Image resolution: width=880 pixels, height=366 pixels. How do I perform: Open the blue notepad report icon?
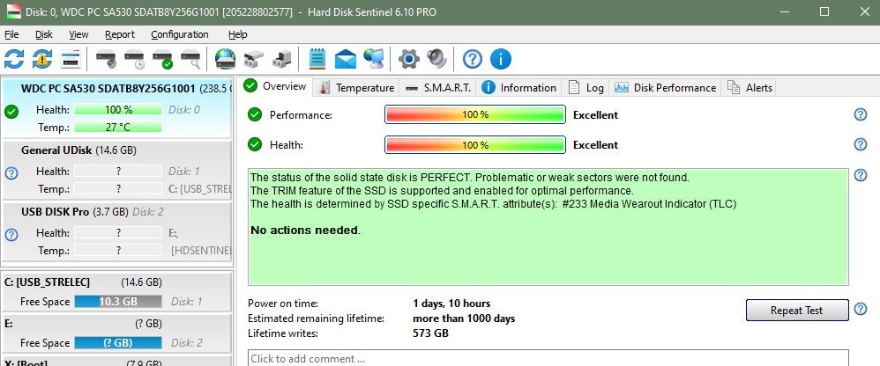[x=317, y=59]
